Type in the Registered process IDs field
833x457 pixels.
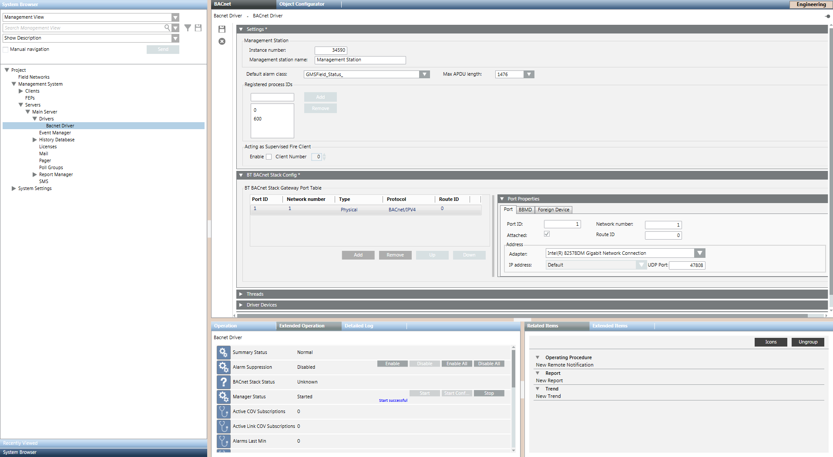tap(272, 97)
